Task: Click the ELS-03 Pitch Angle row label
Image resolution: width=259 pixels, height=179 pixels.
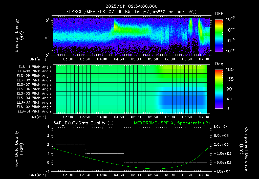Action: click(34, 102)
